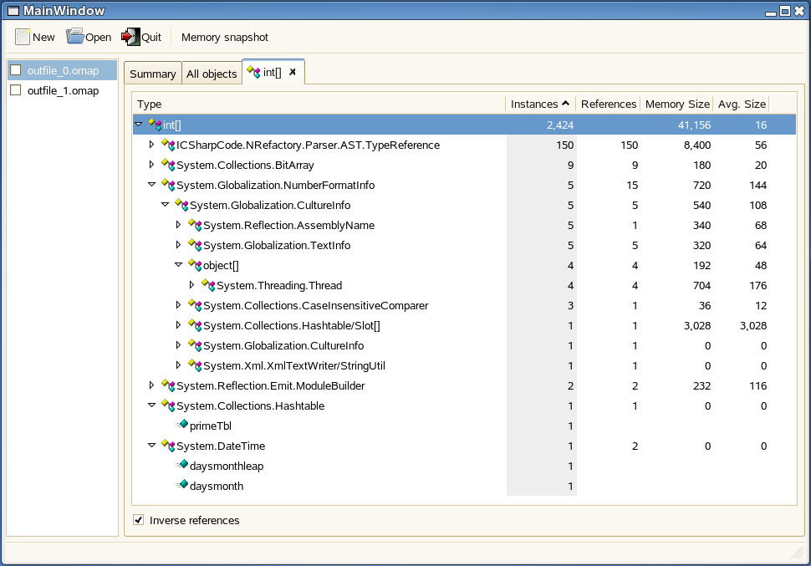This screenshot has width=811, height=566.
Task: Click the Quit toolbar icon
Action: [130, 37]
